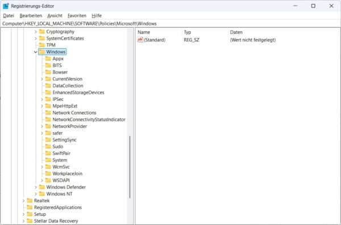Click the Sudo folder icon
This screenshot has height=225, width=341.
point(48,146)
